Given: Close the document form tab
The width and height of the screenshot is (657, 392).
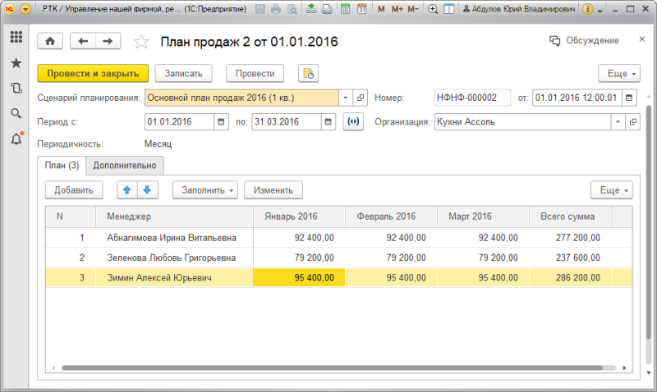Looking at the screenshot, I should pos(642,39).
